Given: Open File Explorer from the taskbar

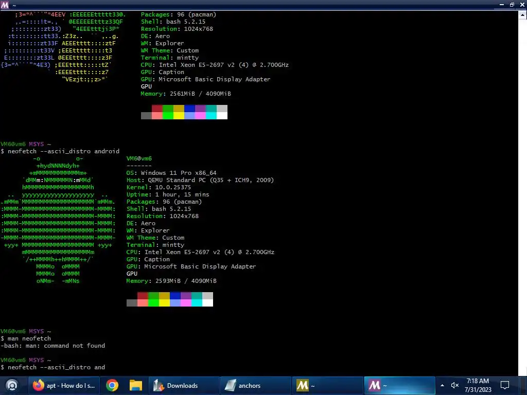Looking at the screenshot, I should tap(136, 385).
